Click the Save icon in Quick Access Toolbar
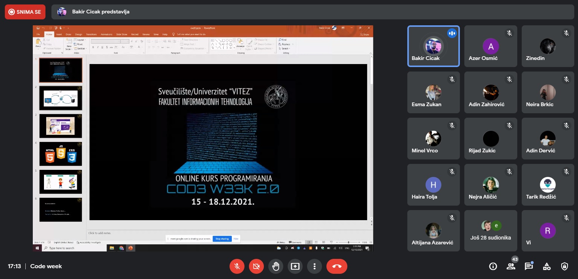578x279 pixels. (x=38, y=28)
